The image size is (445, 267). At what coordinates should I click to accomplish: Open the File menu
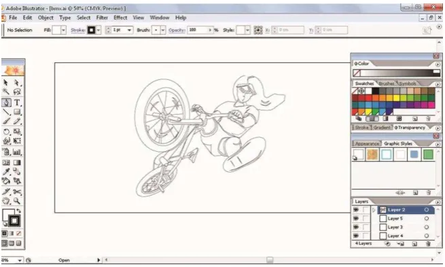pos(13,18)
